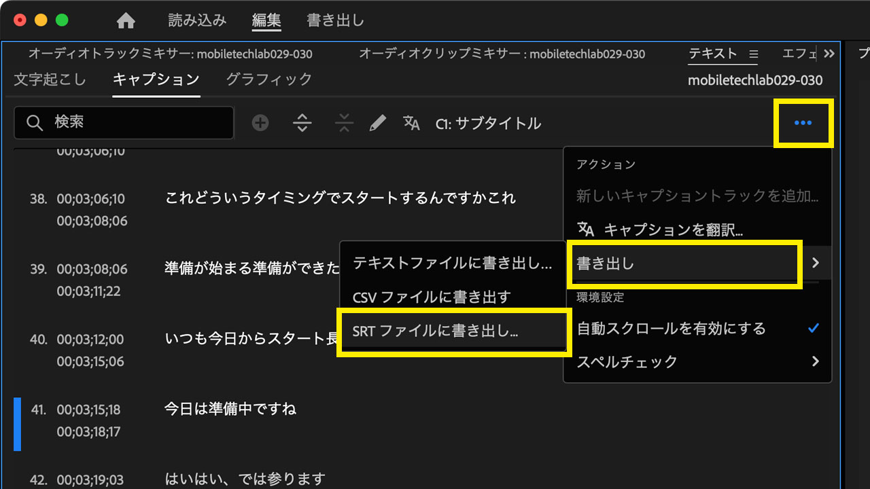Choose CSV ファイルに書き出す menu item
Viewport: 870px width, 489px height.
pyautogui.click(x=432, y=297)
